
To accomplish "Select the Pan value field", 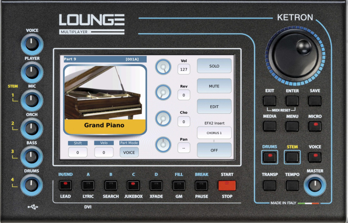I will point(184,148).
